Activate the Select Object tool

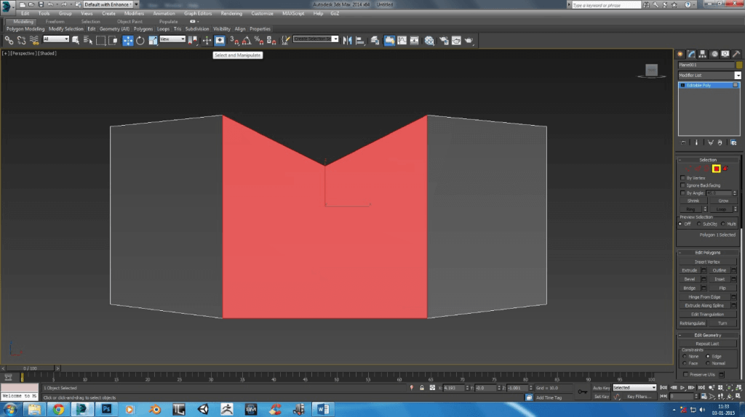point(76,41)
